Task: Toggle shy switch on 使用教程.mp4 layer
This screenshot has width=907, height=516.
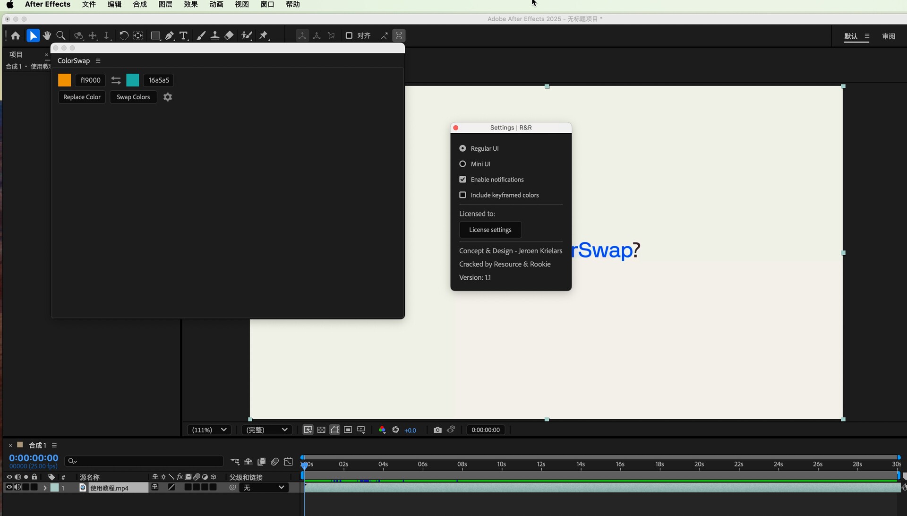Action: tap(154, 487)
